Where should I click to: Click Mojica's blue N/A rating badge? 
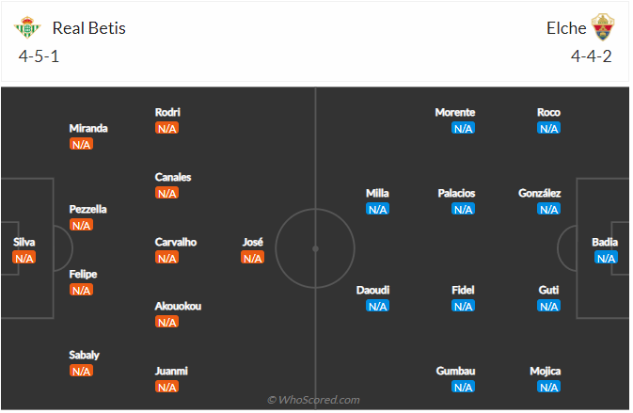[548, 387]
